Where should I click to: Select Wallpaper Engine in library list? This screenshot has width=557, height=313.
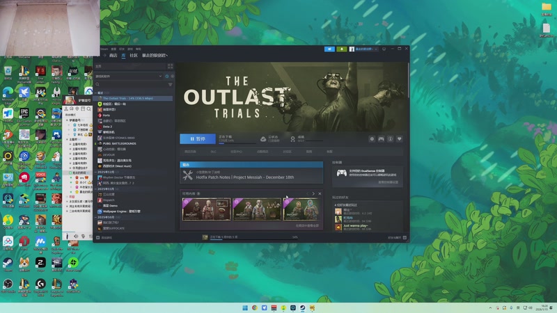point(121,211)
